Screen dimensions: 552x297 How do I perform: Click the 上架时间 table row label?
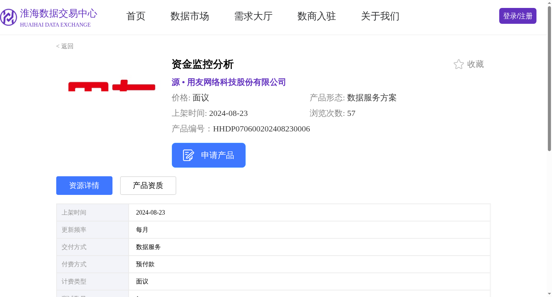click(x=74, y=212)
